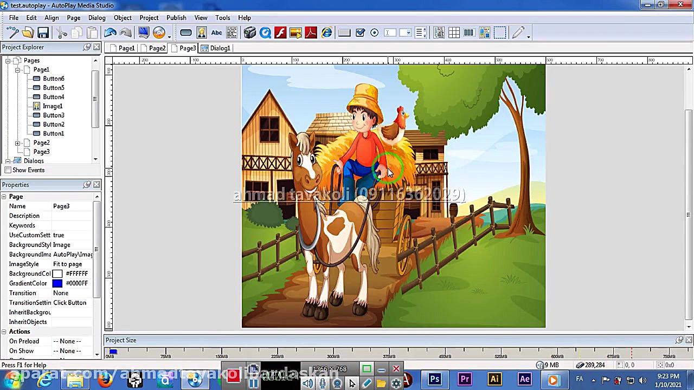Open Illustrator from the taskbar
Viewport: 694px width, 390px height.
[x=494, y=379]
